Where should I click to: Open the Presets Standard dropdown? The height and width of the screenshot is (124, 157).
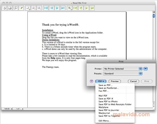click(x=122, y=73)
